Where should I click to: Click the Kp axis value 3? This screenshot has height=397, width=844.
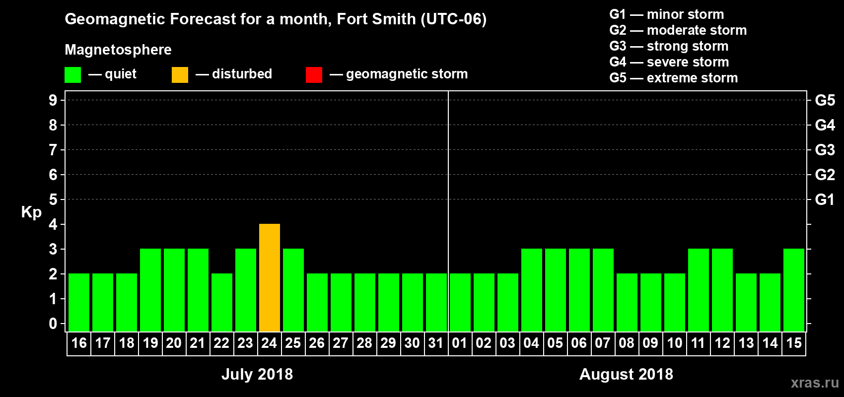53,249
